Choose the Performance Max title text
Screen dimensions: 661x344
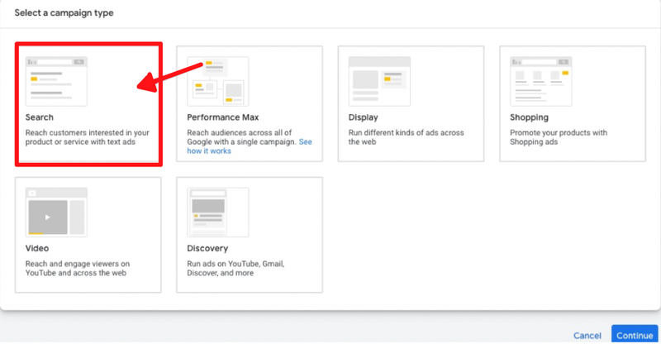point(222,118)
